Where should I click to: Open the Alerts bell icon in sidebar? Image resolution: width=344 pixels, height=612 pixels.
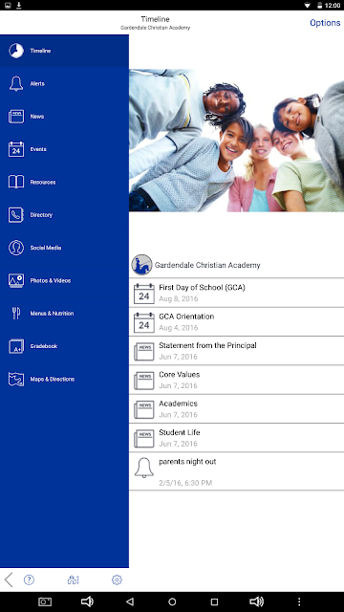(16, 83)
